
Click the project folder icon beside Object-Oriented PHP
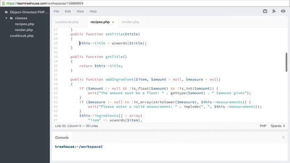point(6,12)
